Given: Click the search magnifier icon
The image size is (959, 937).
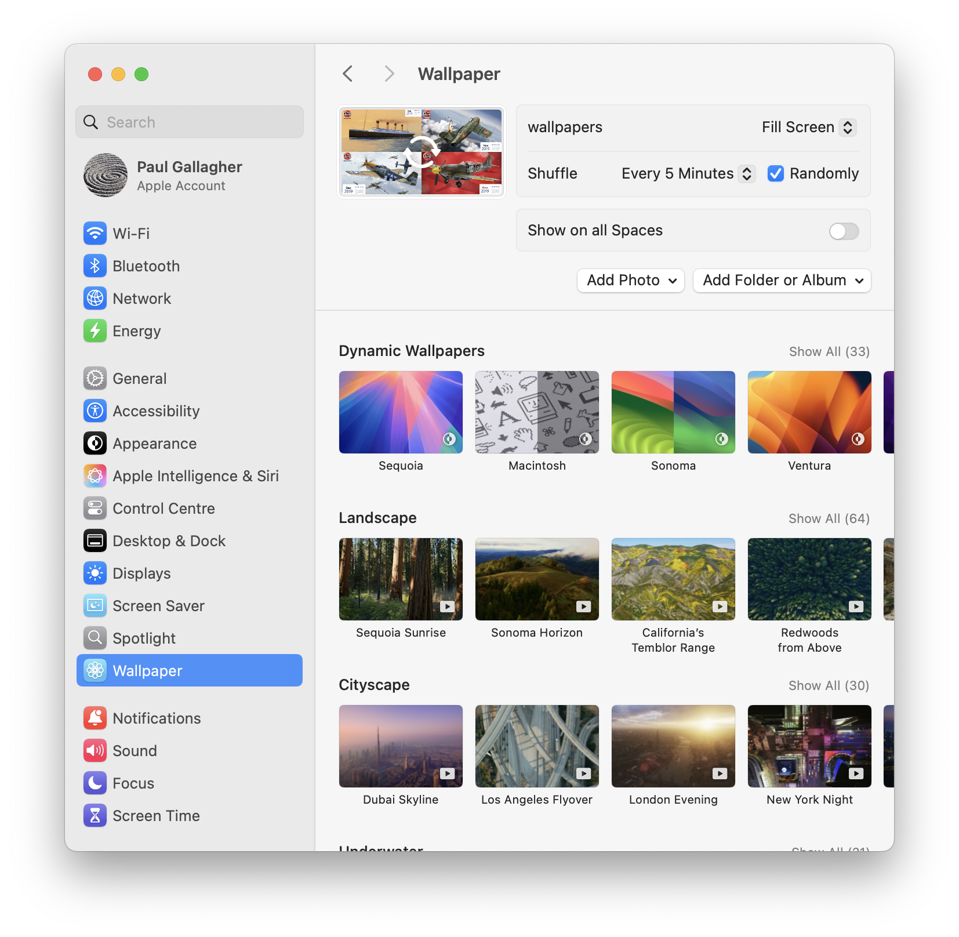Looking at the screenshot, I should [91, 122].
